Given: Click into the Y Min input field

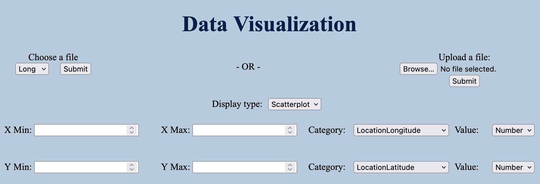Looking at the screenshot, I should 80,167.
